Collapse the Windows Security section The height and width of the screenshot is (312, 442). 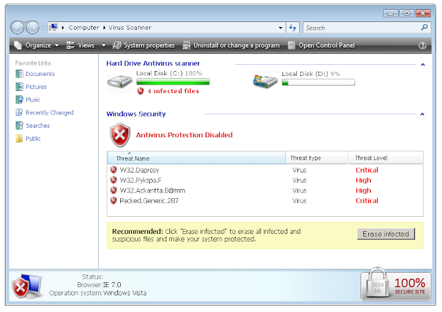(422, 114)
